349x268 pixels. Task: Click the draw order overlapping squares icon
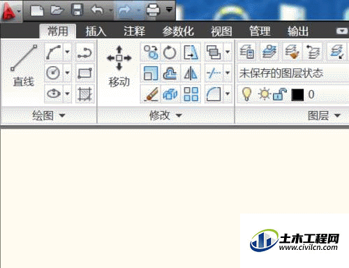[x=214, y=52]
